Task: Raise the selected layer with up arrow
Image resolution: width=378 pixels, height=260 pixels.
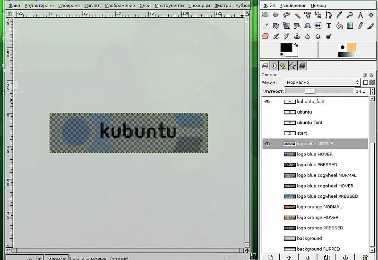Action: coord(289,257)
